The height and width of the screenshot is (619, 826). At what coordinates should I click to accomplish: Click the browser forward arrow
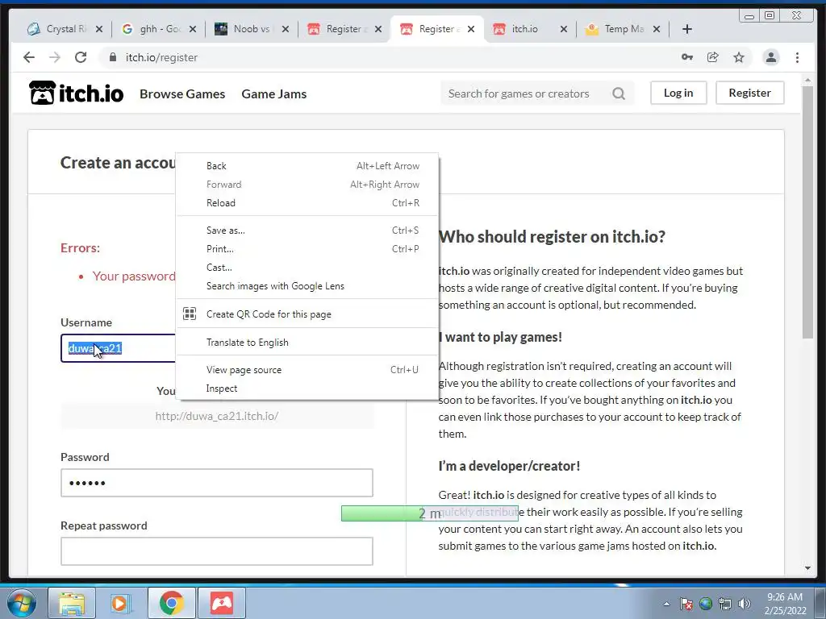pos(55,57)
